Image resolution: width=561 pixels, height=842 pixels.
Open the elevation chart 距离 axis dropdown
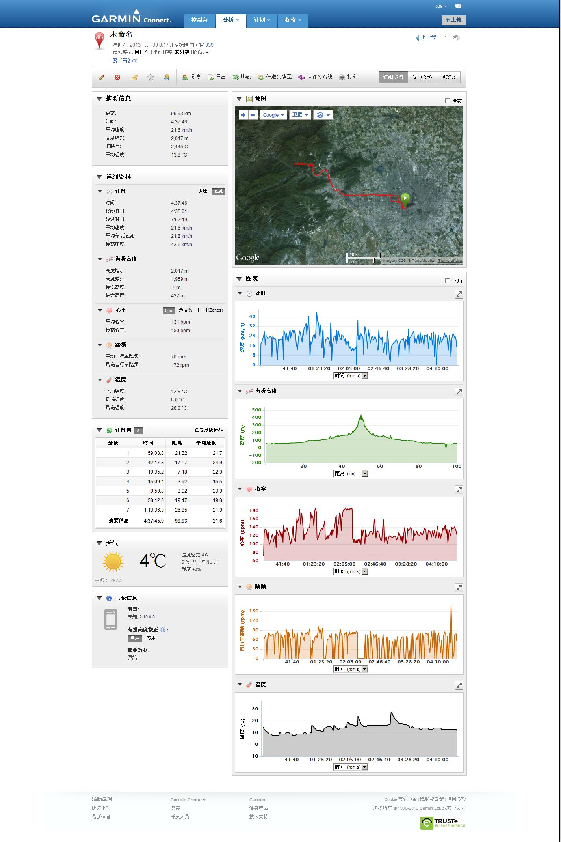coord(351,474)
